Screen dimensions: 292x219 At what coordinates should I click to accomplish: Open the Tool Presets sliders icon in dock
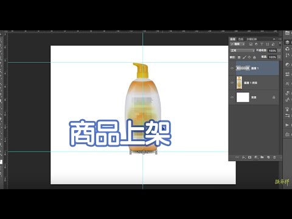287,116
